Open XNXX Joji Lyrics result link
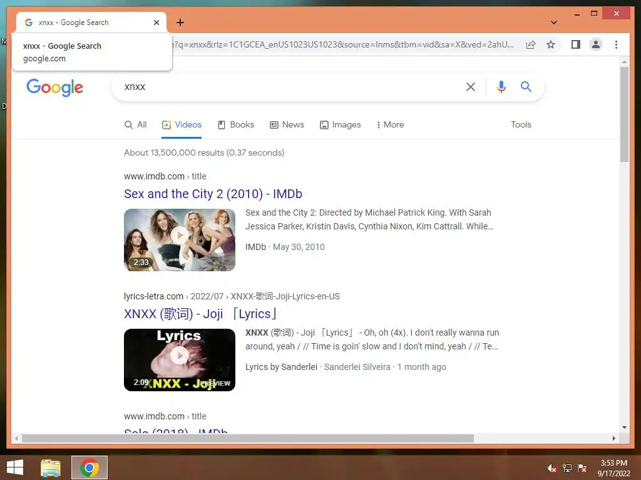 201,314
